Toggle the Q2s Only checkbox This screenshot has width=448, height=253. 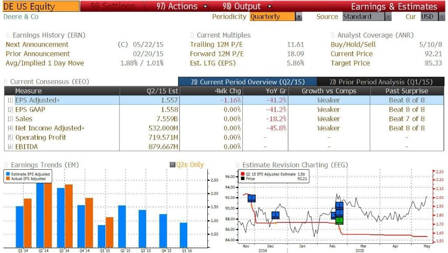tap(172, 165)
